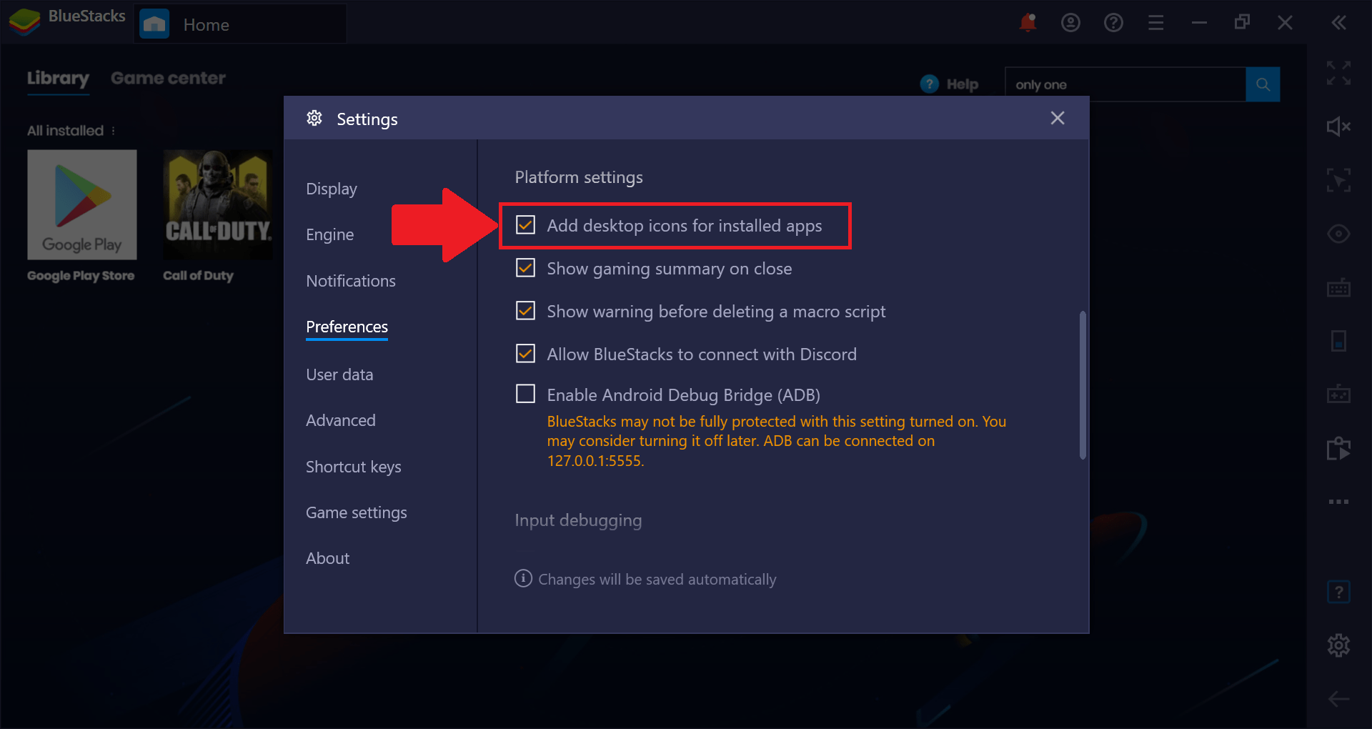Click the Settings dialog gear icon
This screenshot has height=729, width=1372.
(x=314, y=118)
